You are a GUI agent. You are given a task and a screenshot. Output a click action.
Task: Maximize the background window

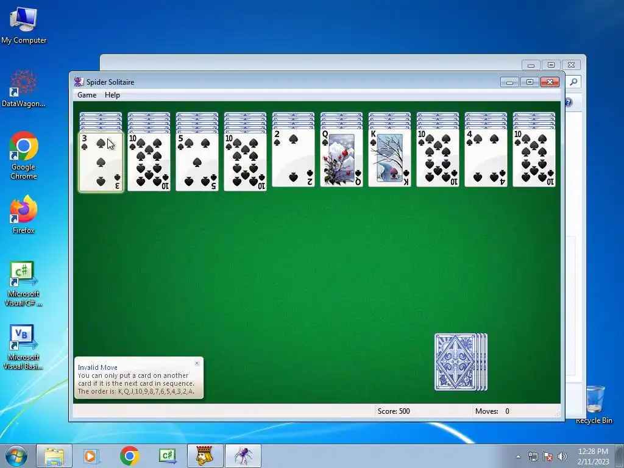(551, 65)
